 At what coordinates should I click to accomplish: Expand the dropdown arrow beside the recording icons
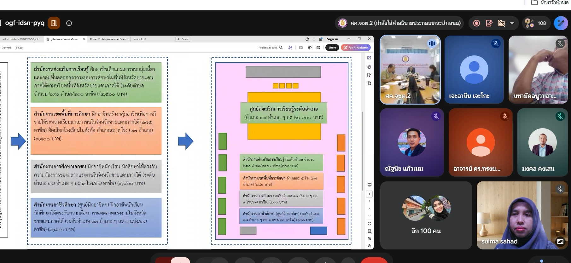(x=512, y=23)
